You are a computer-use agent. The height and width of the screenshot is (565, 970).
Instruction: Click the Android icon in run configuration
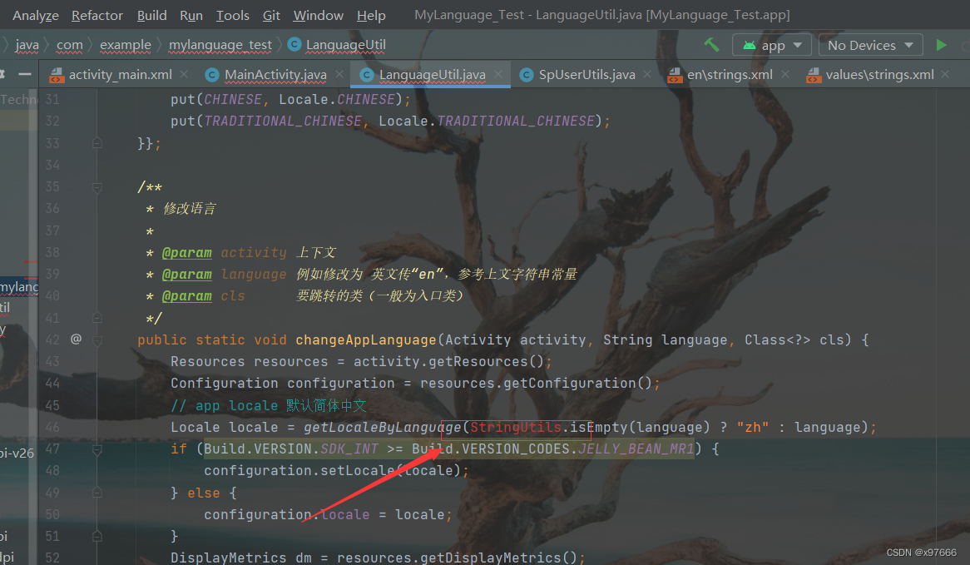[750, 45]
